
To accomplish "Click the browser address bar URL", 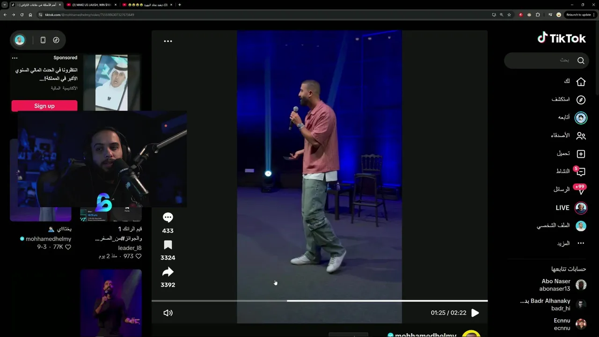I will pyautogui.click(x=90, y=15).
